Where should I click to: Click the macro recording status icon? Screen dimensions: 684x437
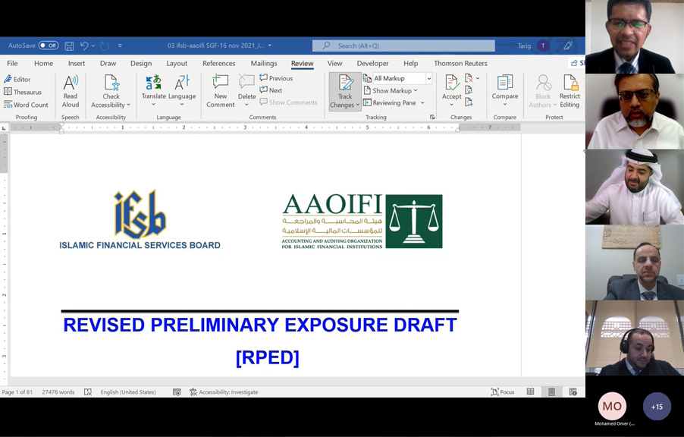tap(177, 392)
